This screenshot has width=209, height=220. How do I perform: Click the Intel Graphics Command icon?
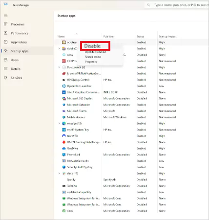pyautogui.click(x=64, y=92)
